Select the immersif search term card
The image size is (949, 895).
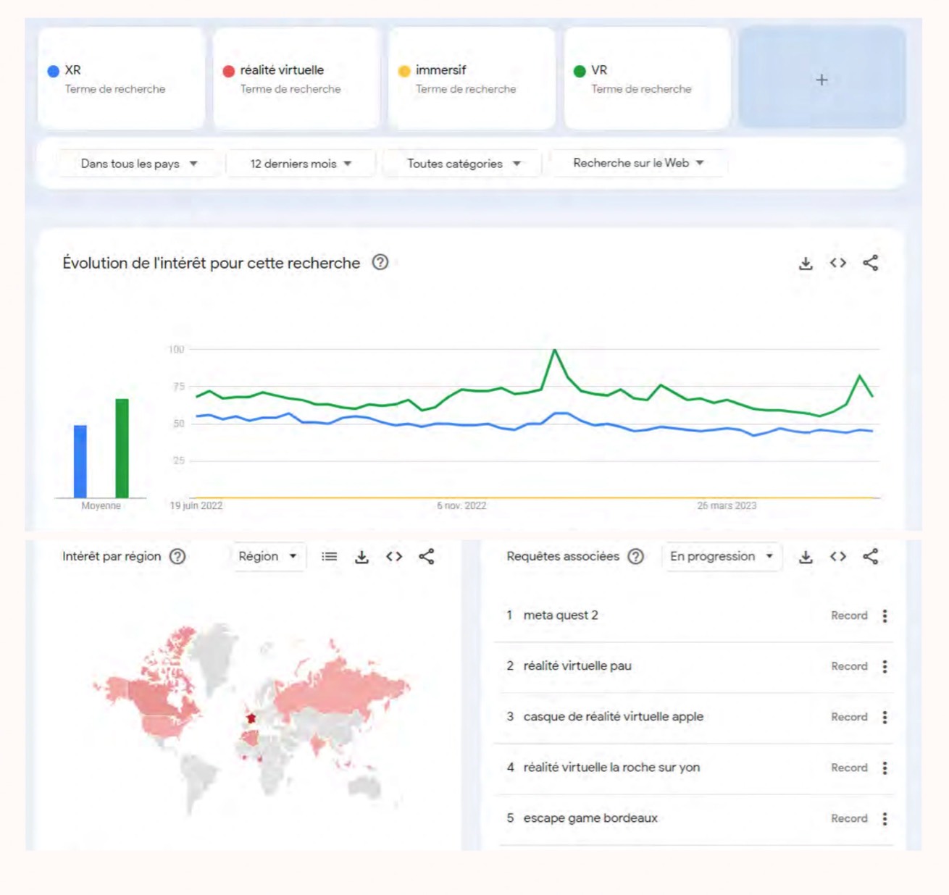(472, 79)
